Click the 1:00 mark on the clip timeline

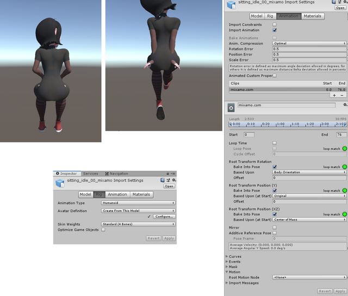281,124
